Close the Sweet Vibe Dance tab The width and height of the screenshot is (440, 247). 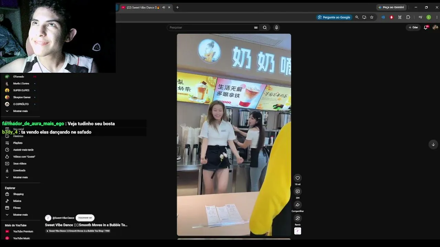169,8
